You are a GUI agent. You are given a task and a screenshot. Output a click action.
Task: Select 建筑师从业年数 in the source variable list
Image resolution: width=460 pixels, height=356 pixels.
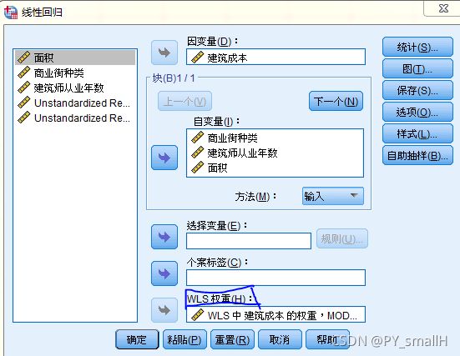tap(75, 88)
